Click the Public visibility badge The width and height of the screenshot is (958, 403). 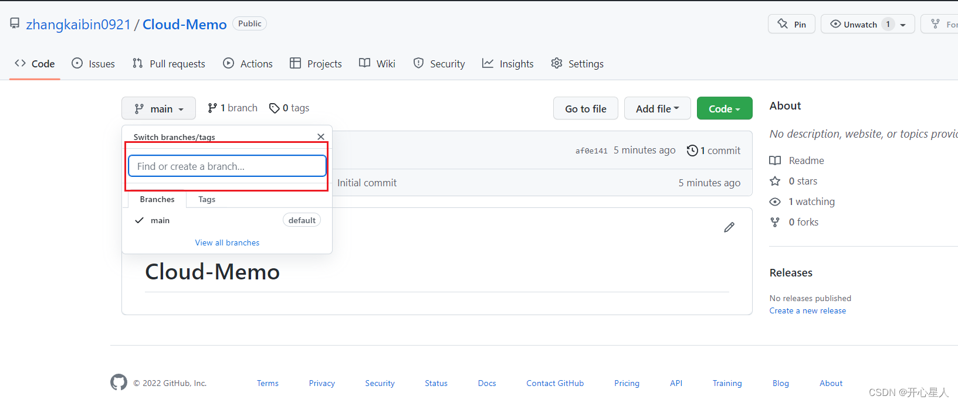point(250,23)
